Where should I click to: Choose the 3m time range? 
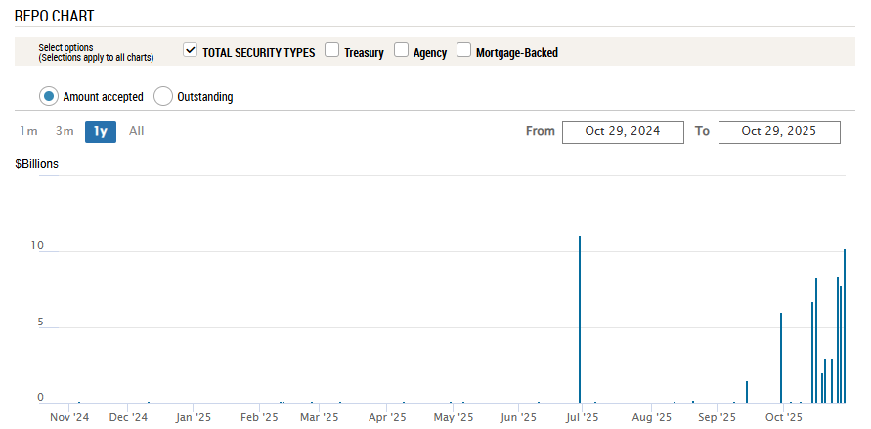coord(65,131)
